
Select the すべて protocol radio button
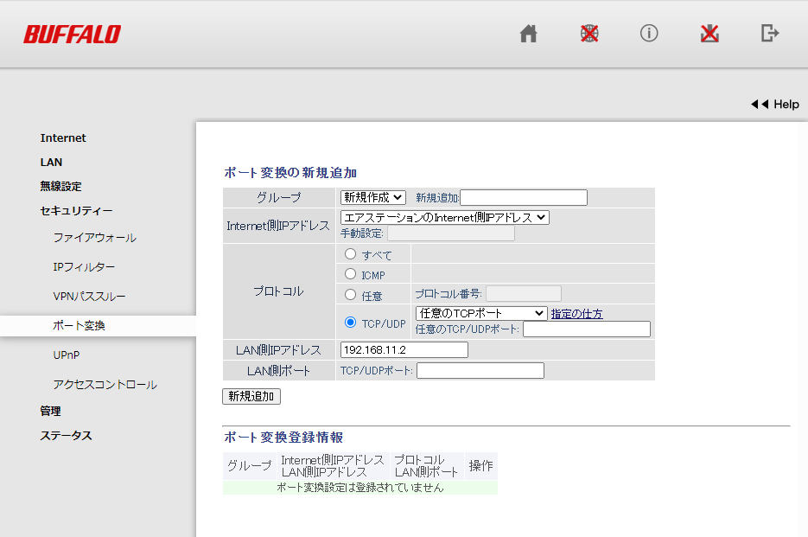tap(350, 253)
